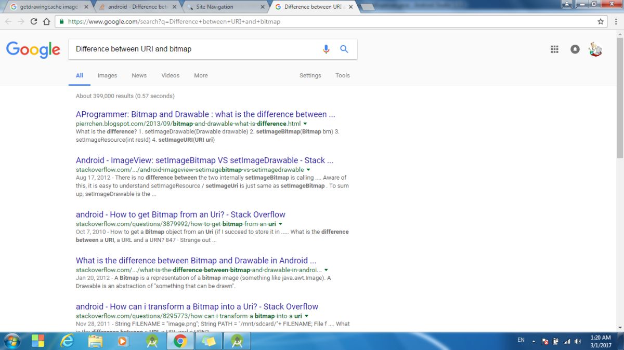Viewport: 624px width, 350px height.
Task: Click the taskbar clock showing 1:20 AM
Action: [601, 341]
